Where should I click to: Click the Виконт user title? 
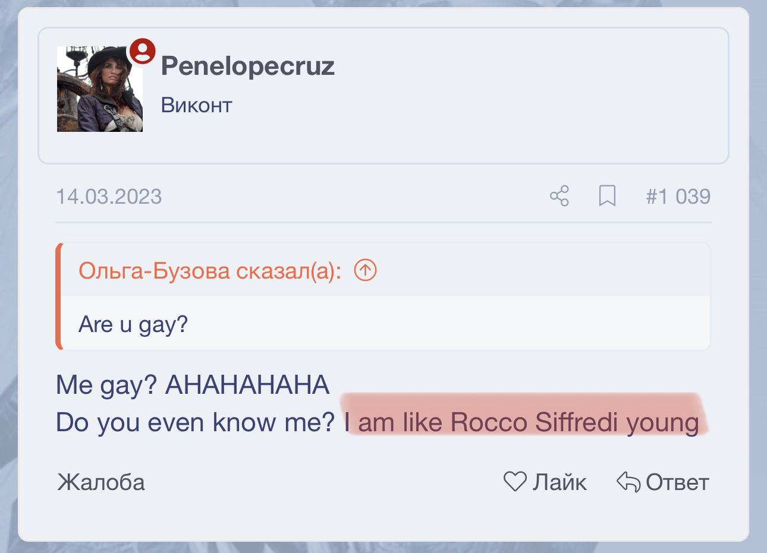[196, 105]
